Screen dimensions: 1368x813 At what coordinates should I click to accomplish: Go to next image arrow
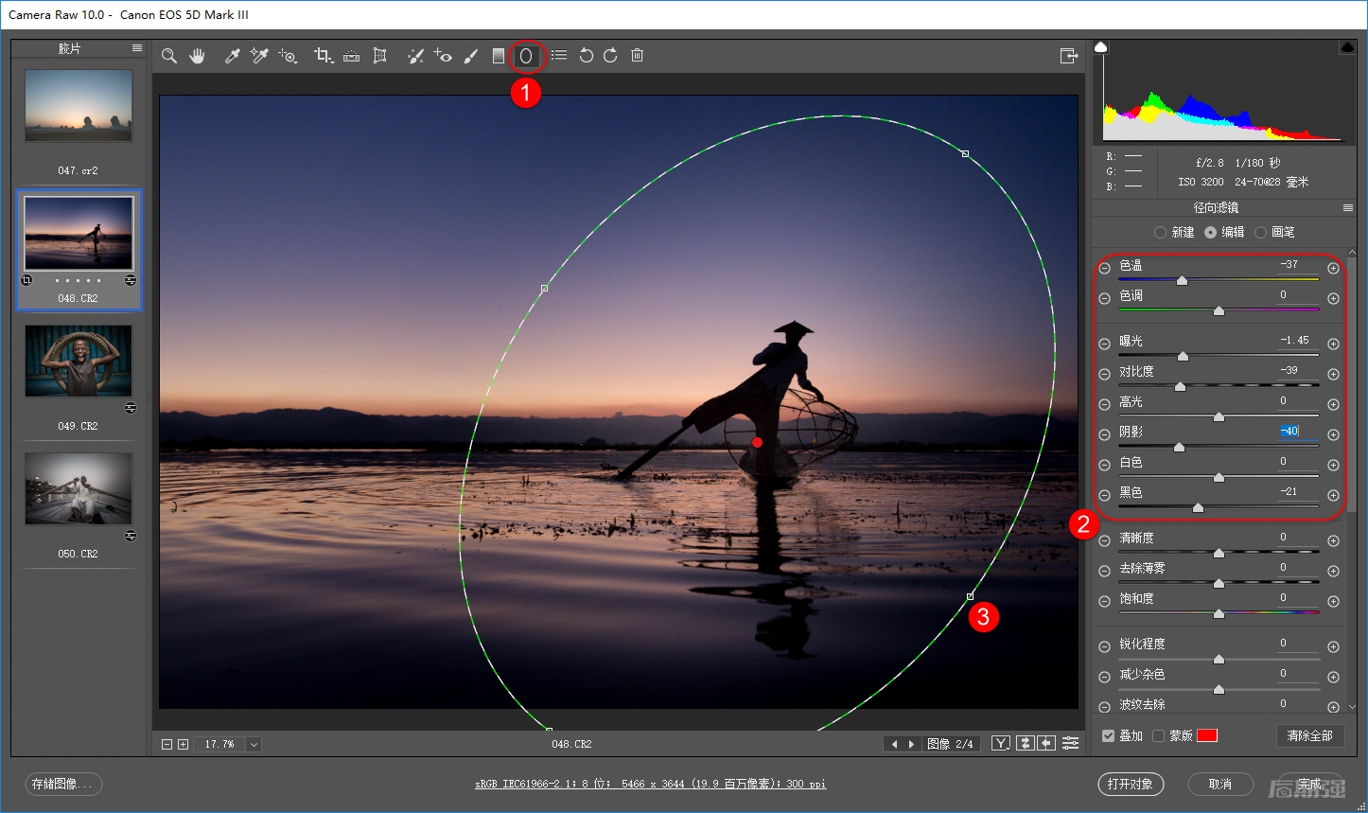[911, 745]
